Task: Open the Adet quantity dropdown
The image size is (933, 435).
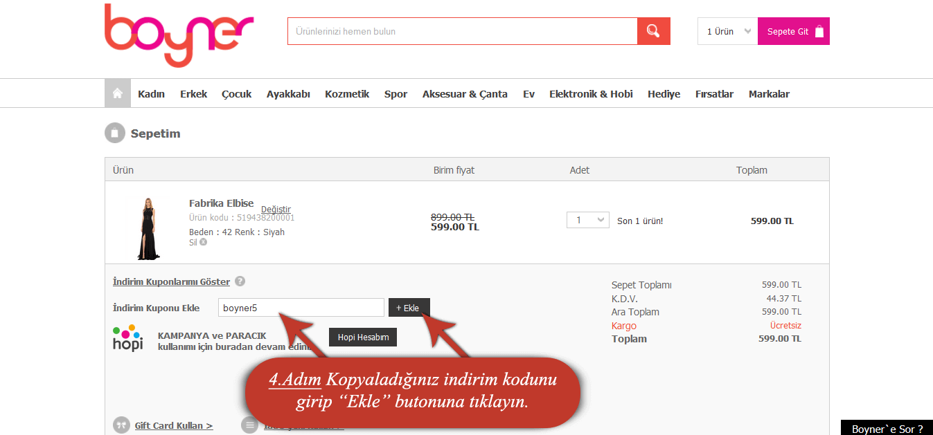Action: pos(588,220)
